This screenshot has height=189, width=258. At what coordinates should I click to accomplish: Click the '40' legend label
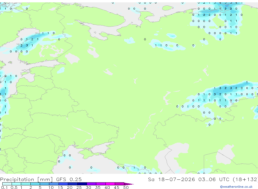coord(107,187)
